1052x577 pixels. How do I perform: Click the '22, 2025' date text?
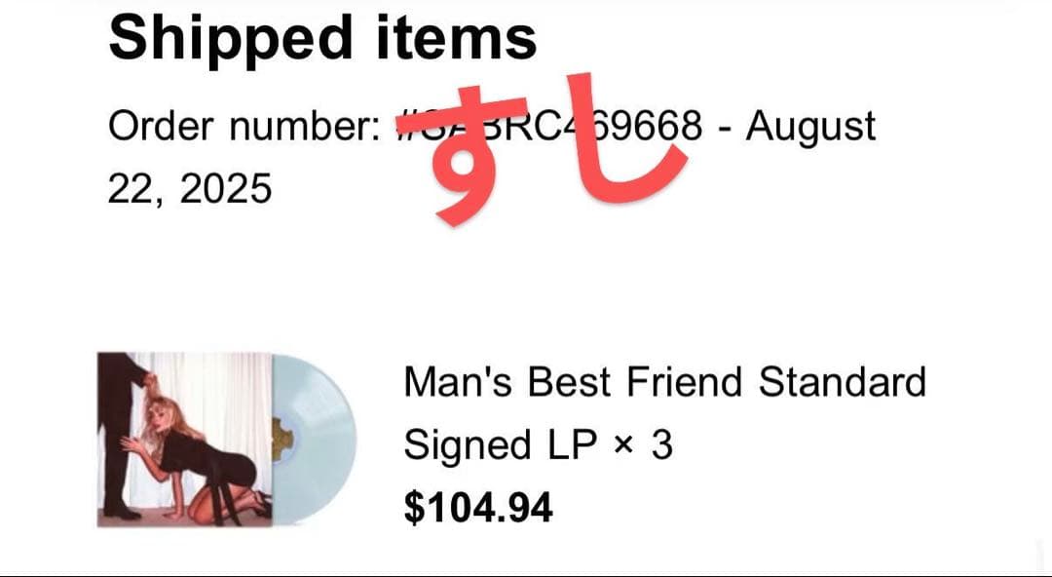[190, 188]
